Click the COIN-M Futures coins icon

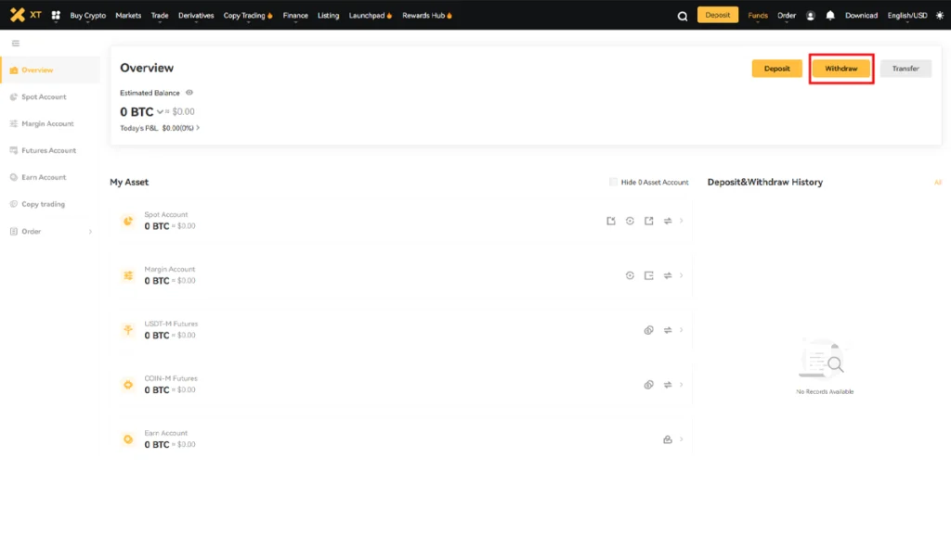(x=649, y=385)
